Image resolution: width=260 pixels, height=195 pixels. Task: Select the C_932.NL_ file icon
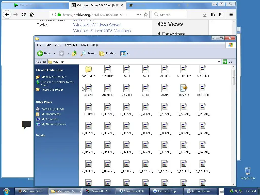[x=165, y=145]
